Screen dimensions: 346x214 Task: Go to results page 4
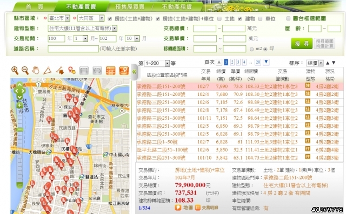coord(244,62)
